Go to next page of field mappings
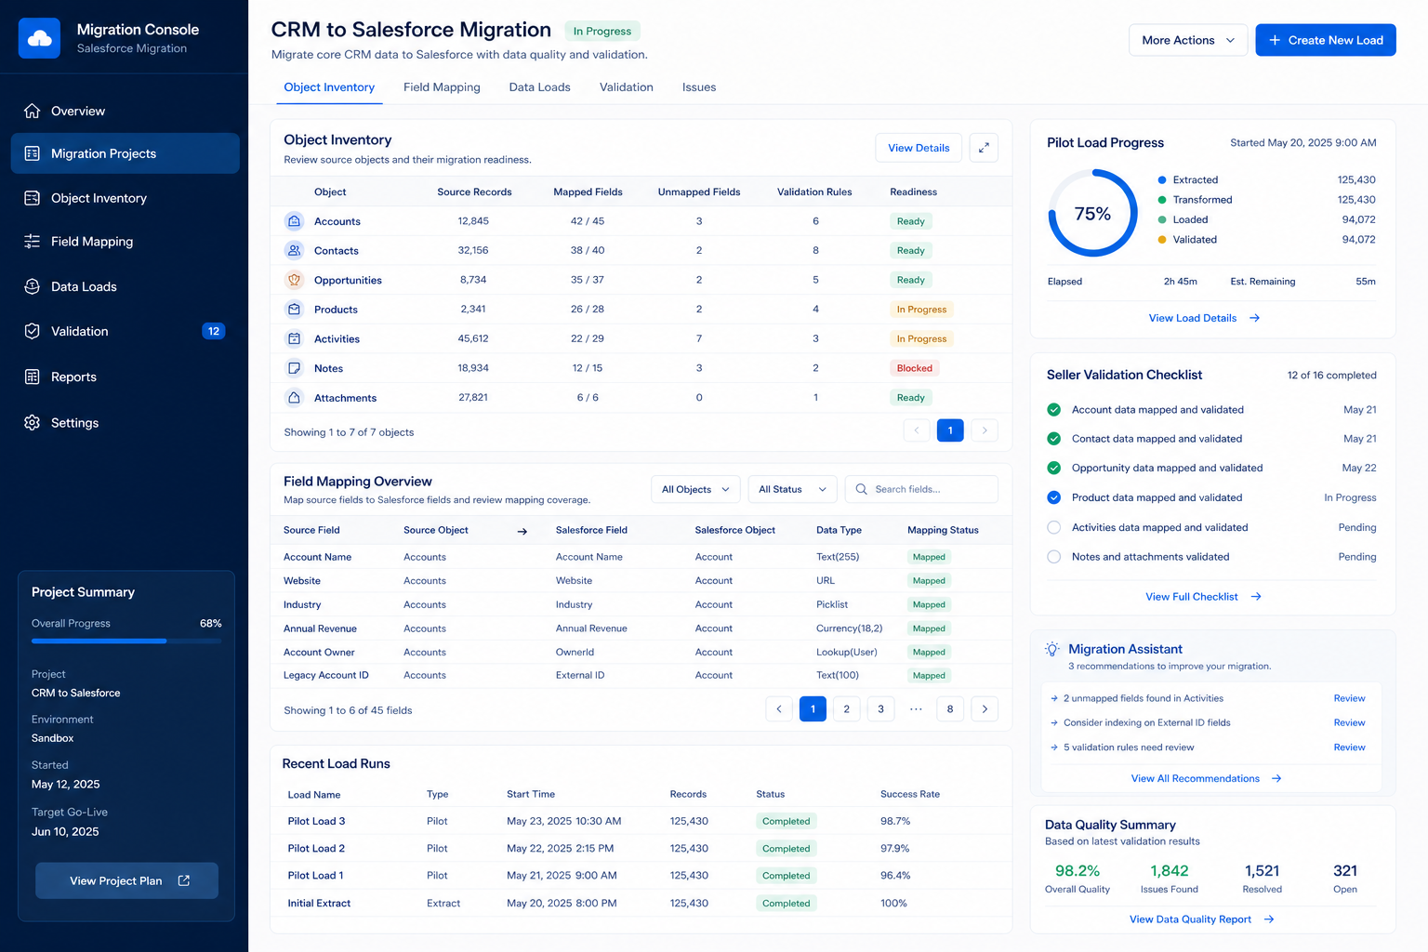This screenshot has width=1428, height=952. [x=985, y=709]
